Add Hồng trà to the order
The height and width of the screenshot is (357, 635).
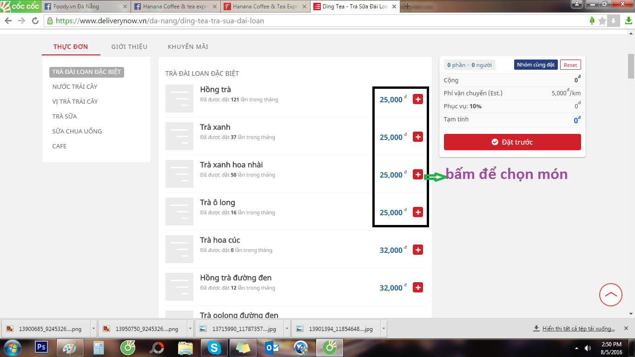(417, 99)
